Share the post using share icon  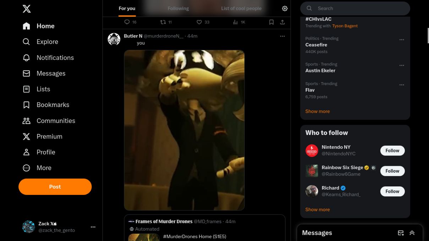pyautogui.click(x=282, y=22)
